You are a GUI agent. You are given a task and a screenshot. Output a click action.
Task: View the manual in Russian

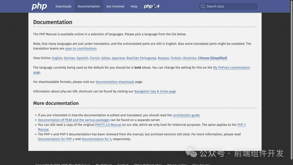tap(163, 58)
